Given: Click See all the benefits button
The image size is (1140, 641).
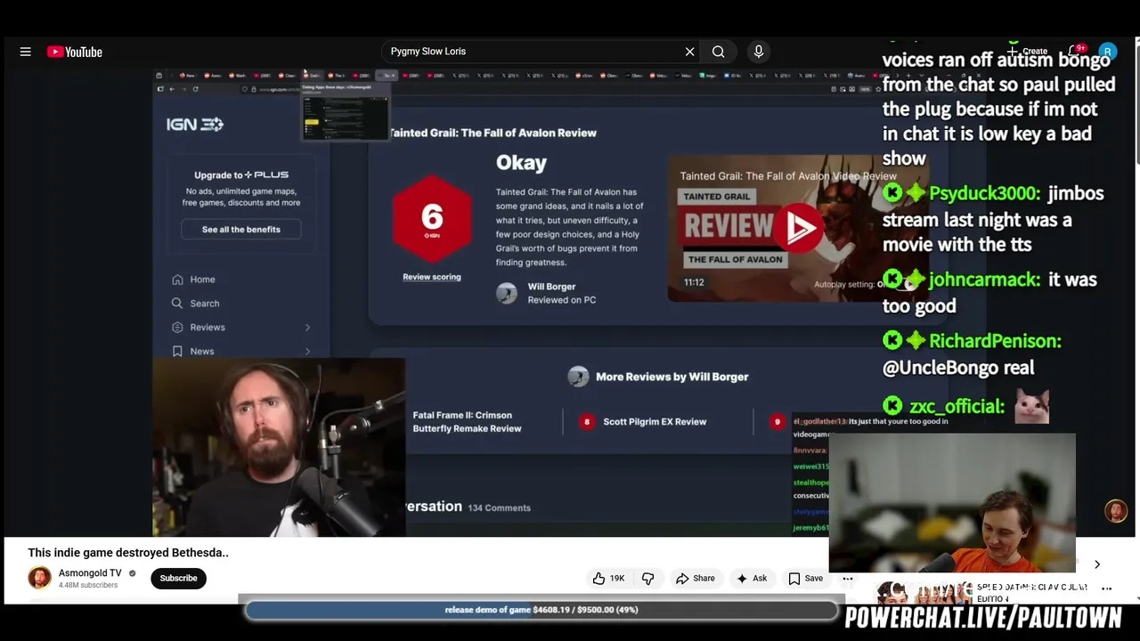Looking at the screenshot, I should (x=240, y=230).
